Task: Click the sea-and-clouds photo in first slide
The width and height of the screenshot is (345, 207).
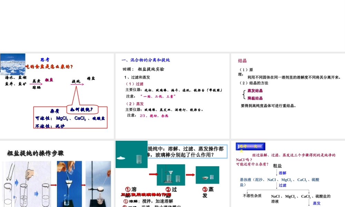Action: pos(12,64)
